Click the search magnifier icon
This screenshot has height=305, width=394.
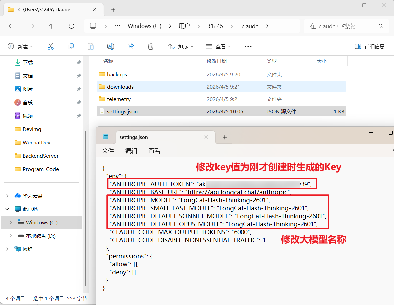tap(381, 26)
